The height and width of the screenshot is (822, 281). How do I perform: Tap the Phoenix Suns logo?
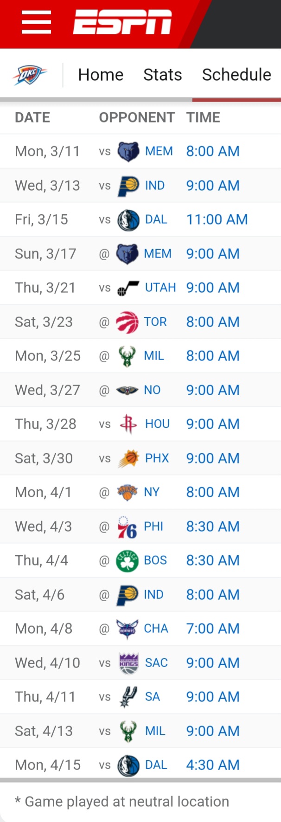[x=128, y=458]
